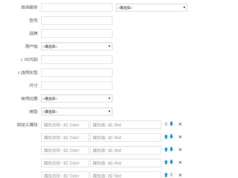Click the move-down arrow in first custom attribute row
Screen dimensions: 238x178
[x=172, y=124]
